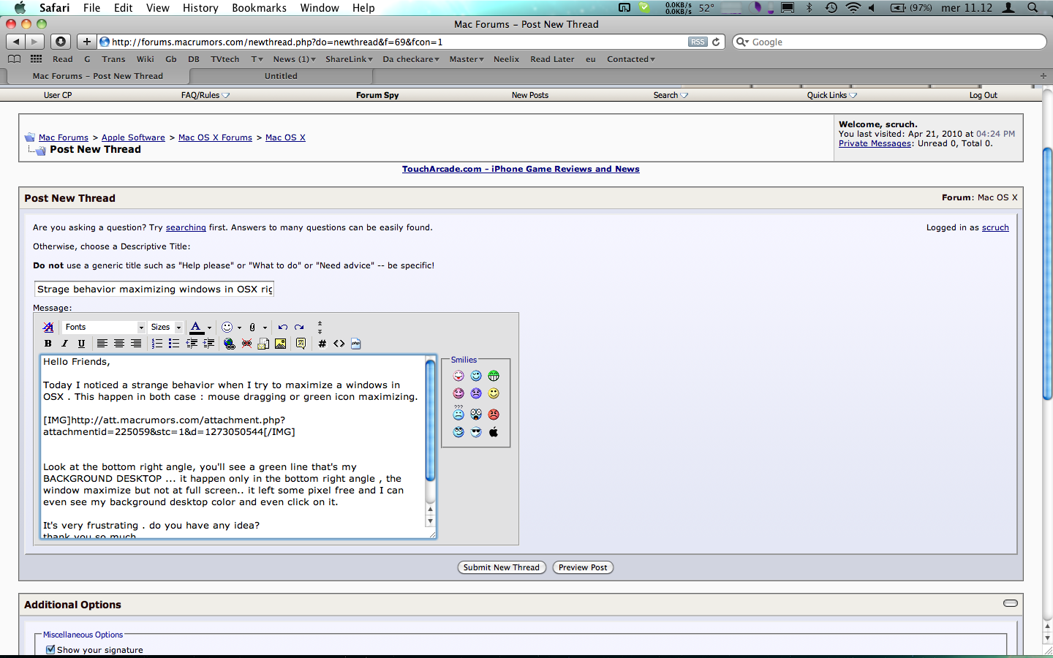Open the Window menu
Viewport: 1053px width, 658px height.
(x=320, y=8)
